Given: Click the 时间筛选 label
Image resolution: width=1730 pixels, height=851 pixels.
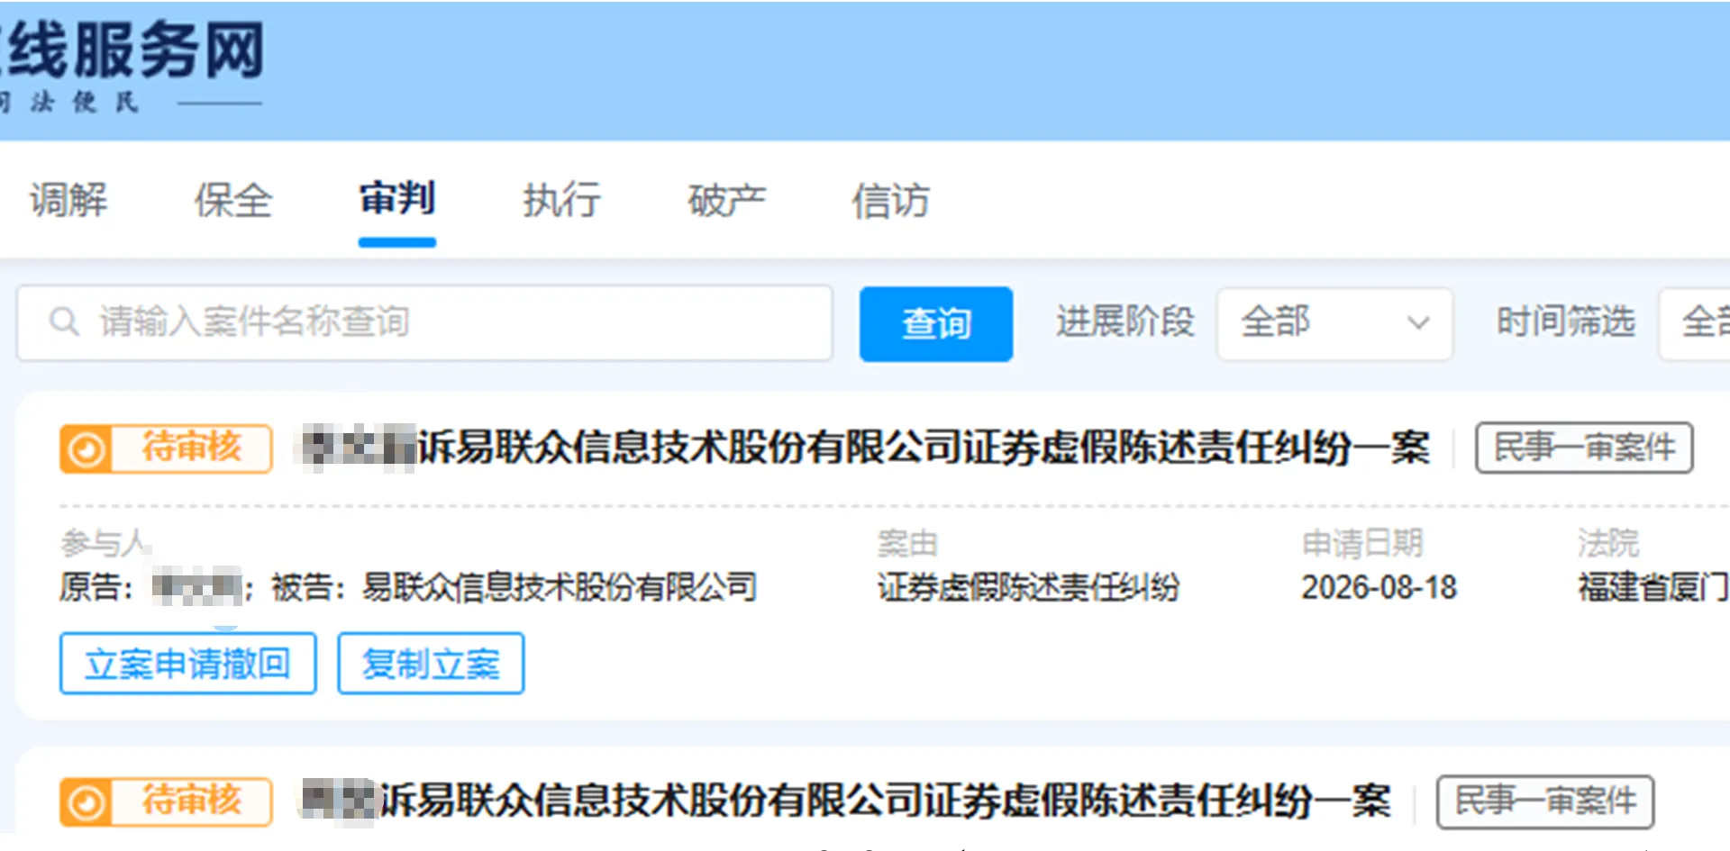Looking at the screenshot, I should pos(1566,321).
